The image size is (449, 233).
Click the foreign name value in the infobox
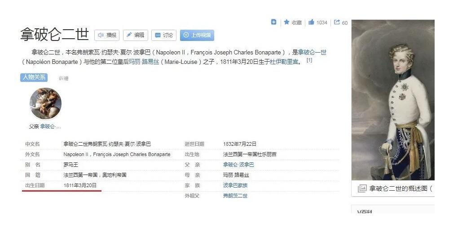(x=117, y=154)
